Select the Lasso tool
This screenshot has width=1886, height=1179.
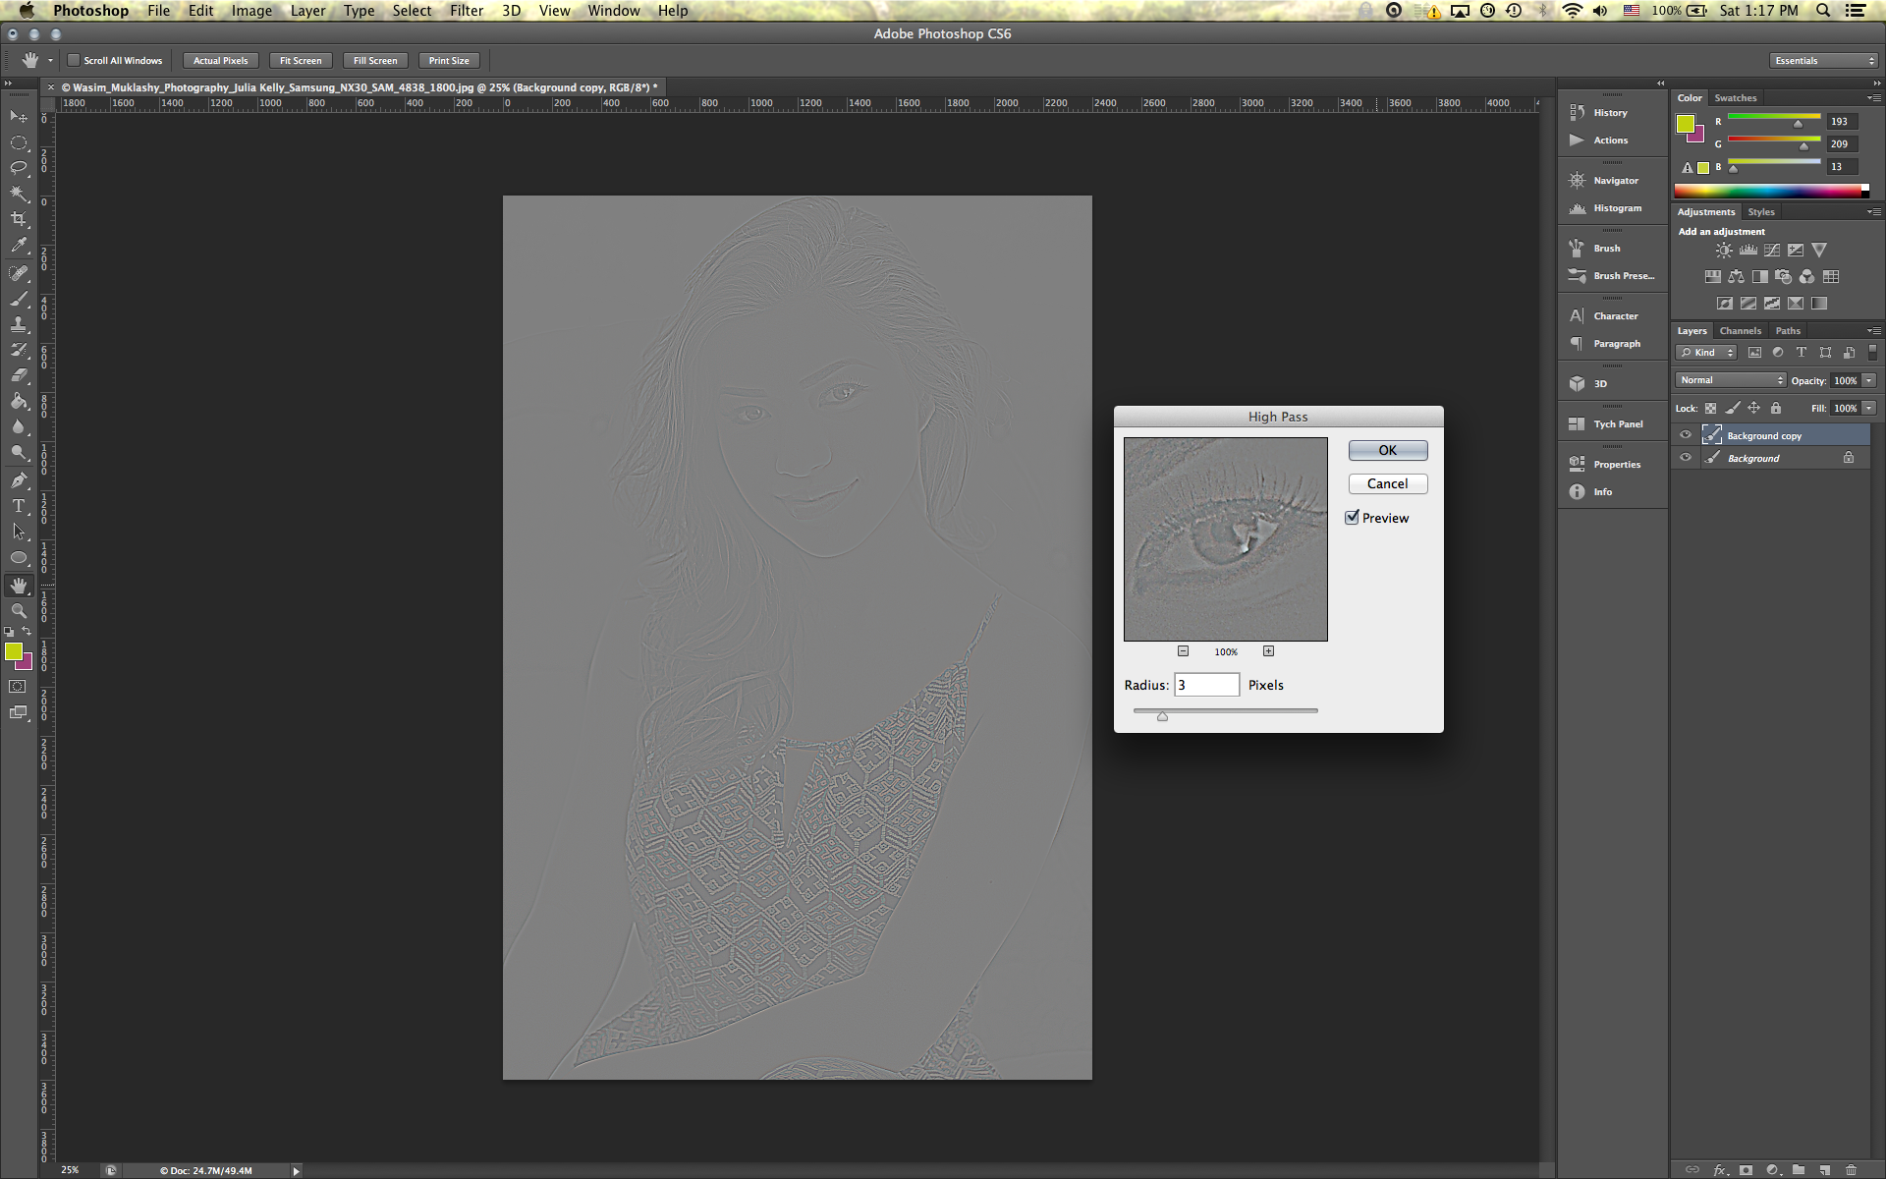[x=19, y=168]
